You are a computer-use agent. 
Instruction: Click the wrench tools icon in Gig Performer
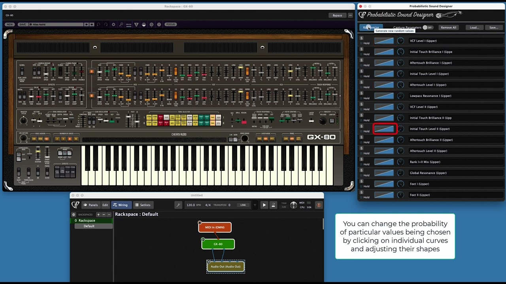pyautogui.click(x=178, y=205)
